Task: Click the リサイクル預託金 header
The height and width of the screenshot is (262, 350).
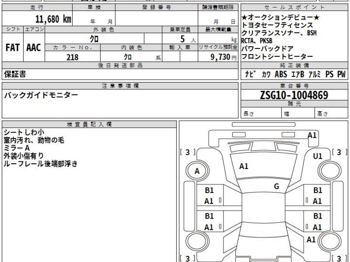Action: pos(218,47)
